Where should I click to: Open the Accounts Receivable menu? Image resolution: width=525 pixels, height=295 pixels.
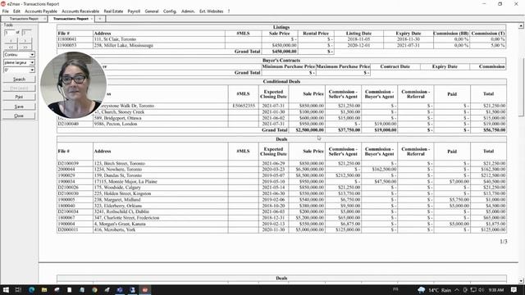click(x=80, y=11)
